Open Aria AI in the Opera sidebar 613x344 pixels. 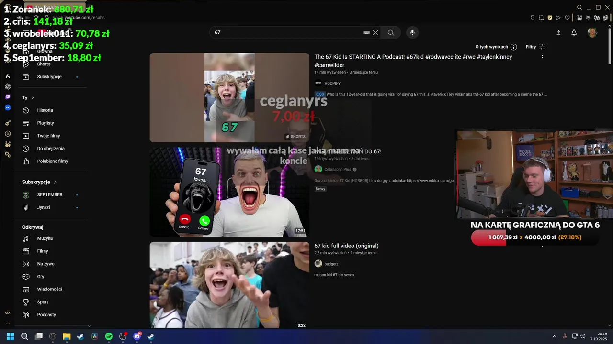tap(8, 76)
